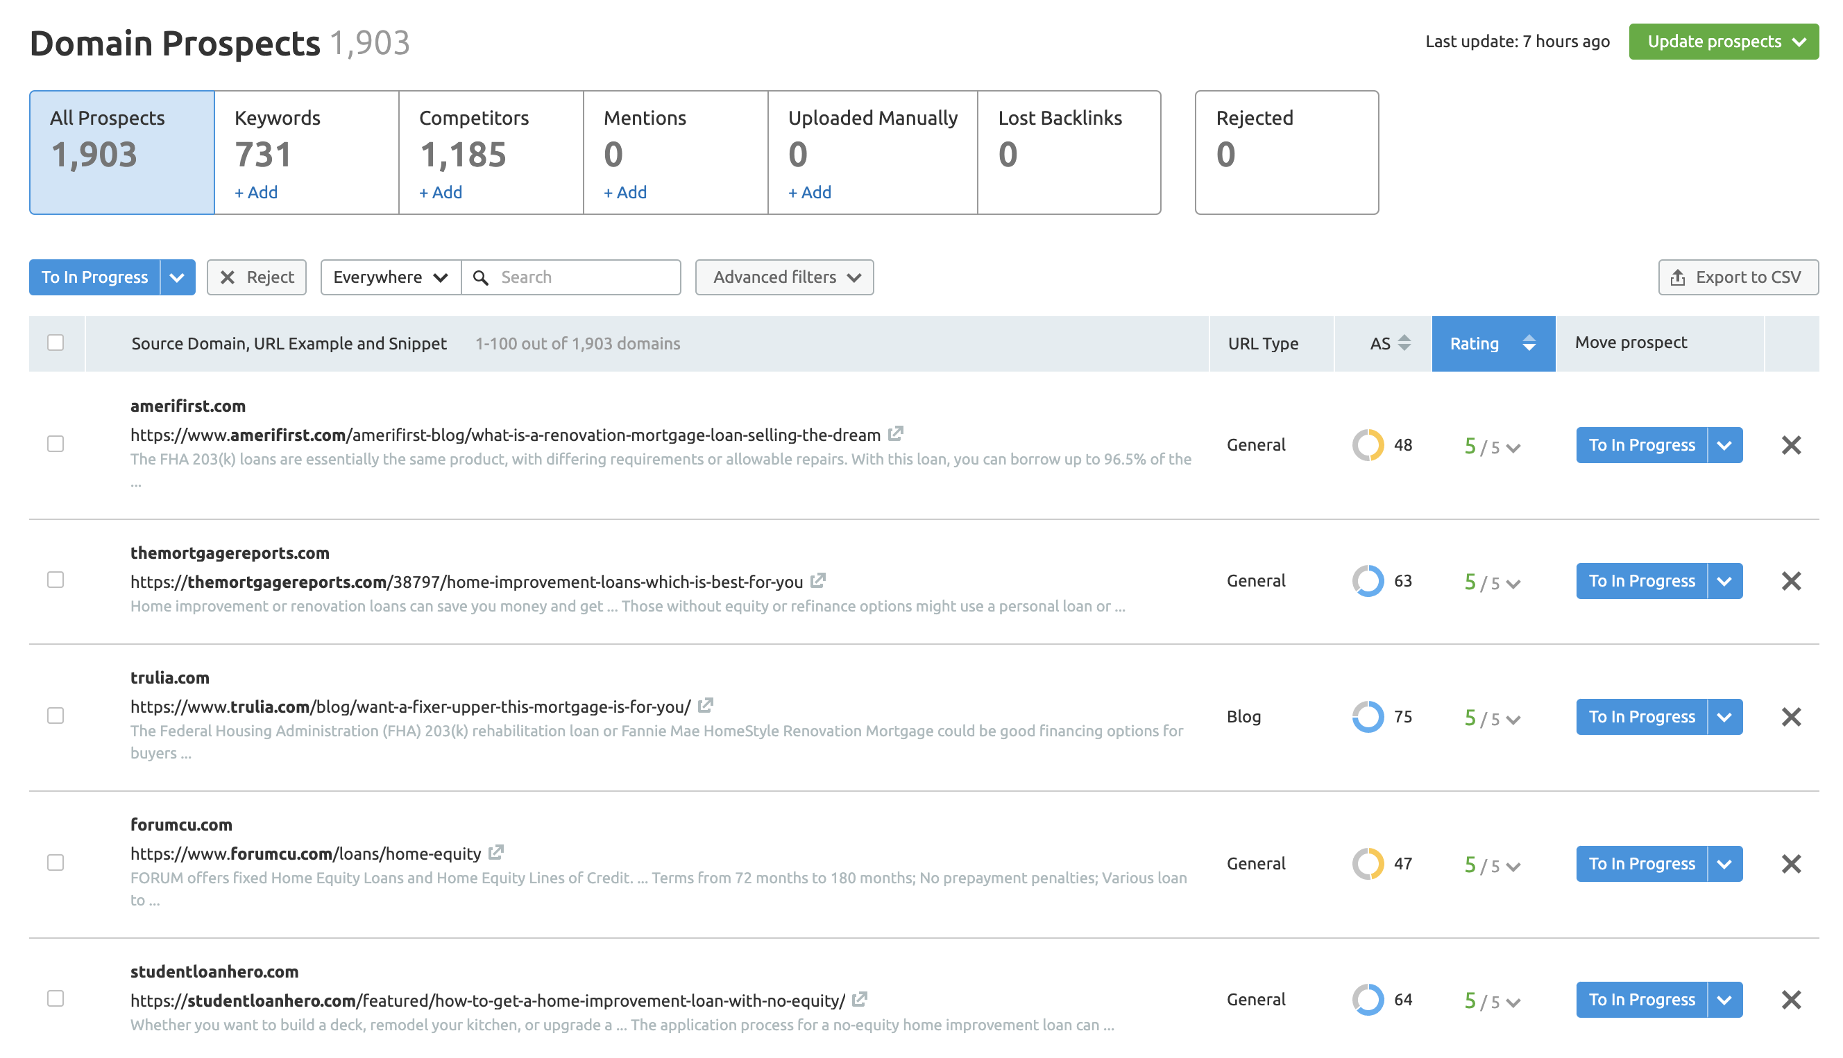Open trulia.com URL external link icon
This screenshot has width=1843, height=1058.
point(705,706)
